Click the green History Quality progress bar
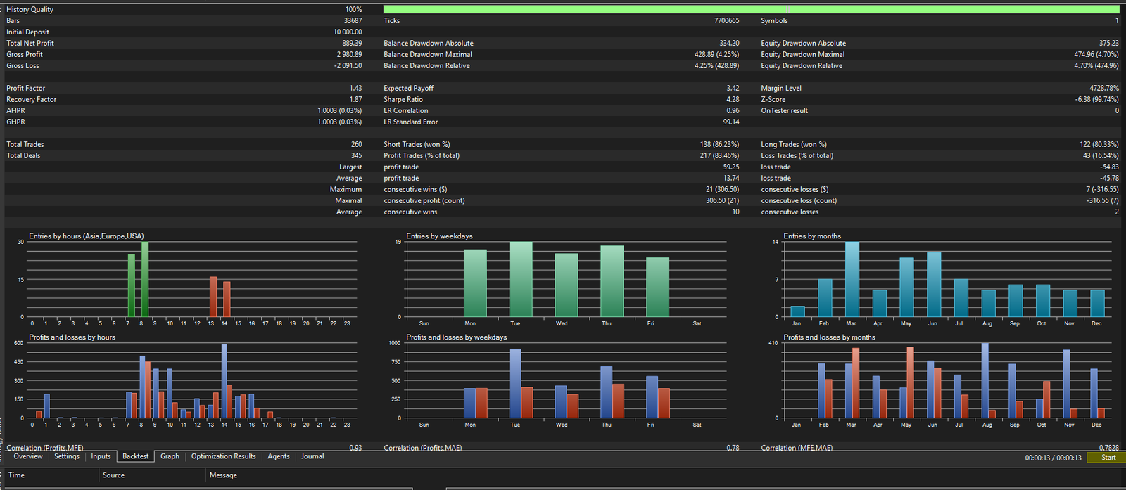Screen dimensions: 1126x490 click(x=751, y=9)
